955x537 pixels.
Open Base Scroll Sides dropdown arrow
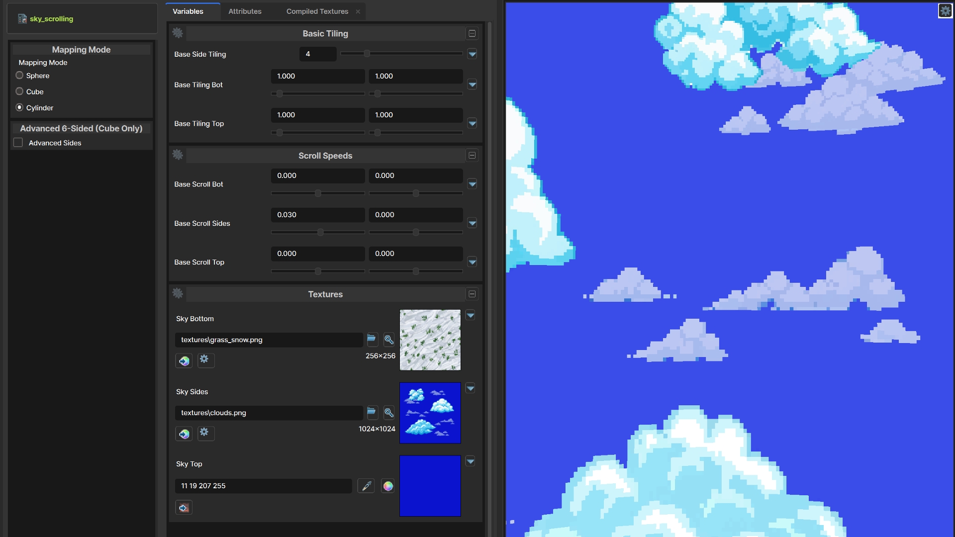coord(472,223)
